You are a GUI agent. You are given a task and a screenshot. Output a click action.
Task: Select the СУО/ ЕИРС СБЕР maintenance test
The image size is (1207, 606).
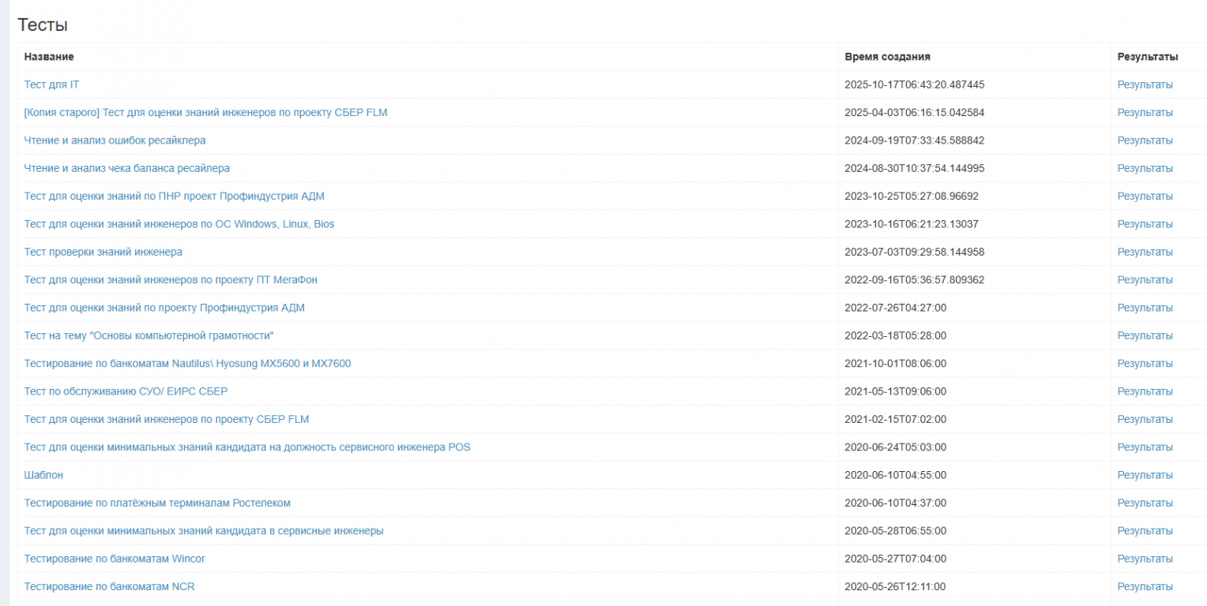click(126, 391)
